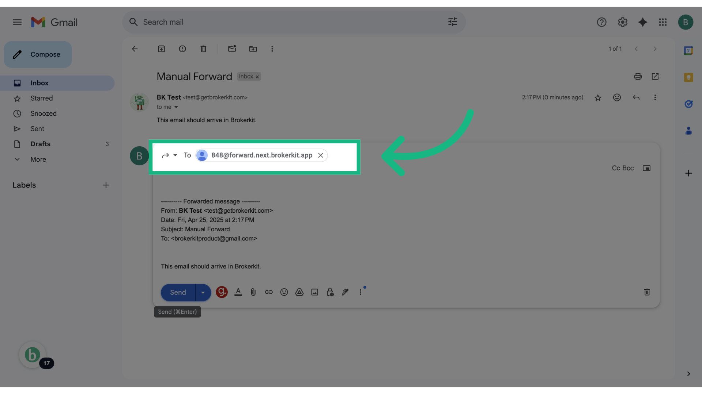Pop out the reply window
Screen dimensions: 702x394
tap(646, 168)
